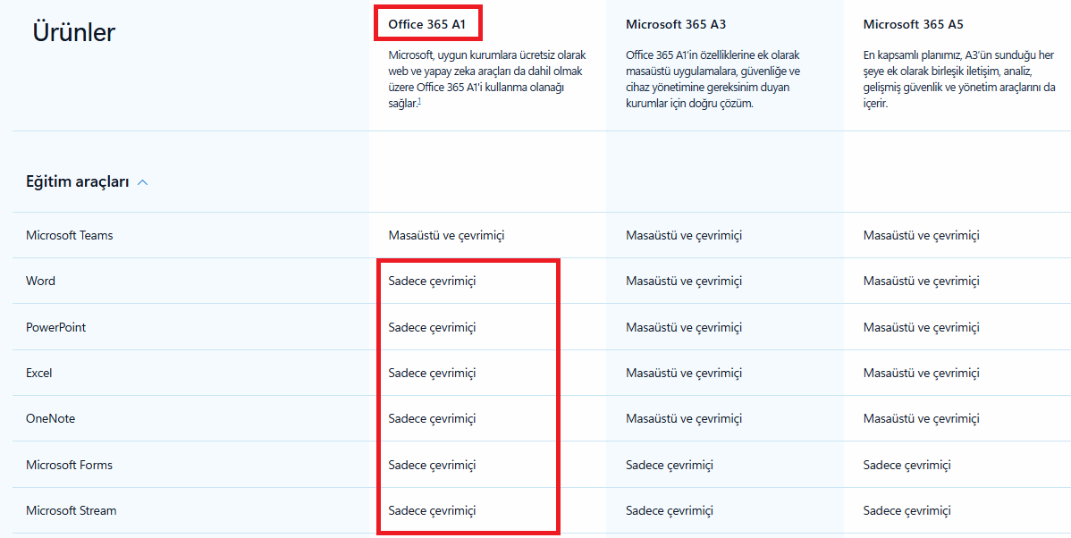Click PowerPoint value under Microsoft 365 A5
Viewport: 1071px width, 538px height.
point(922,328)
